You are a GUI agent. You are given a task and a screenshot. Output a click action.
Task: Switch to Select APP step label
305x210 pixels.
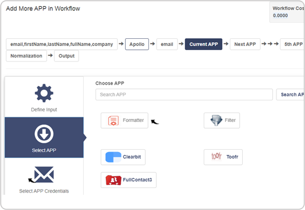coord(44,150)
